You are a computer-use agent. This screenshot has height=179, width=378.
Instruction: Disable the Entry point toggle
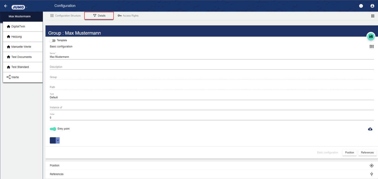pos(53,129)
